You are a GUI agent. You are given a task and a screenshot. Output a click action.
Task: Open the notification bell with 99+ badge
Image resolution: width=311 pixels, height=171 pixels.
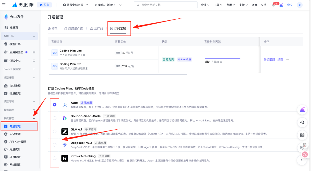pos(273,5)
